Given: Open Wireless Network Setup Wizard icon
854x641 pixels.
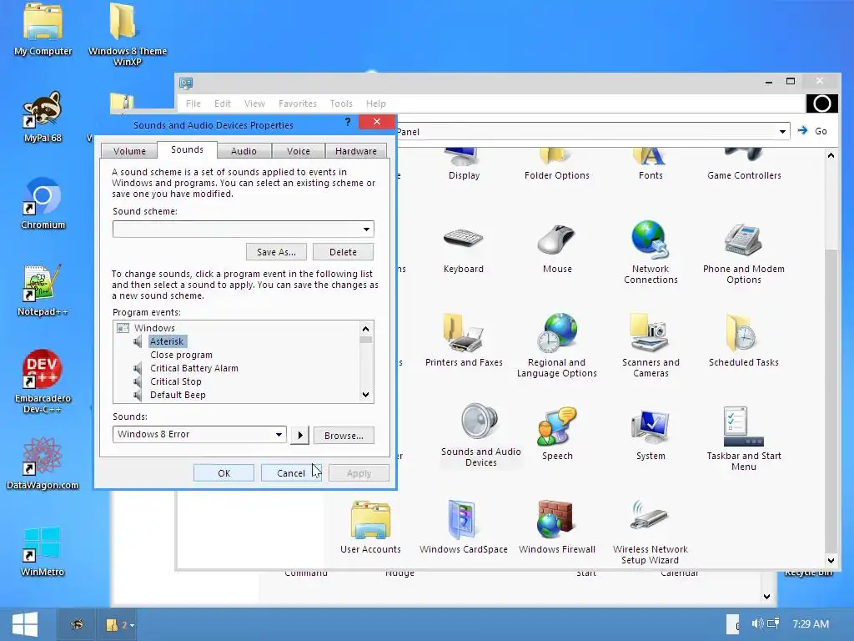Looking at the screenshot, I should (650, 533).
